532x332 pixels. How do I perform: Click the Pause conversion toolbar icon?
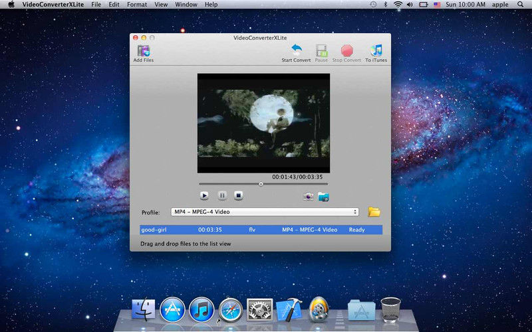(321, 51)
